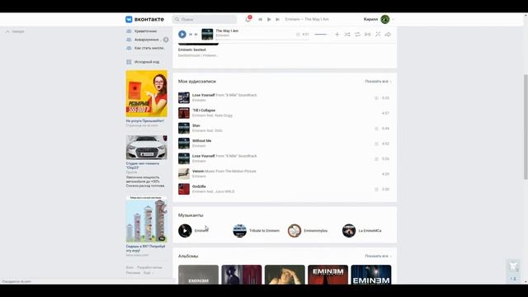Open Креветочник in left sidebar
Image resolution: width=528 pixels, height=297 pixels.
(145, 31)
